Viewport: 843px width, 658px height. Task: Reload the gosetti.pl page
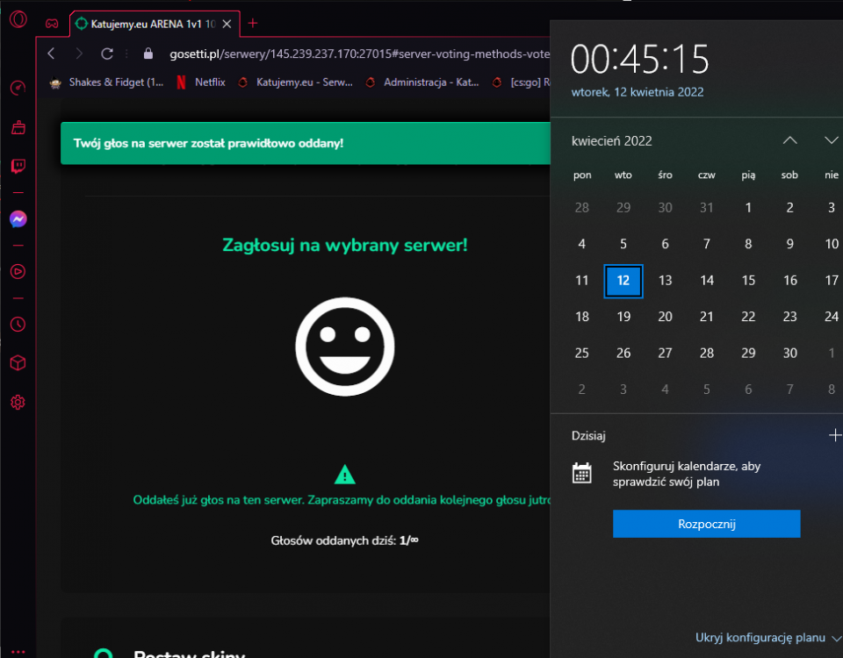point(107,54)
